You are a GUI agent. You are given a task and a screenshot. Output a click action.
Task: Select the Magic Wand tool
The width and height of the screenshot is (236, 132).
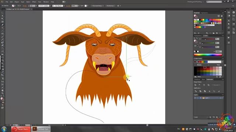click(3, 19)
